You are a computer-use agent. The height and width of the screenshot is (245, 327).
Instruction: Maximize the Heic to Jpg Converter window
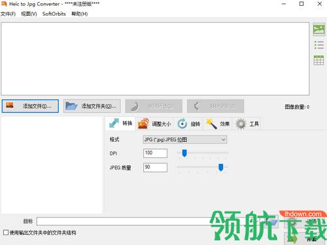[301, 4]
